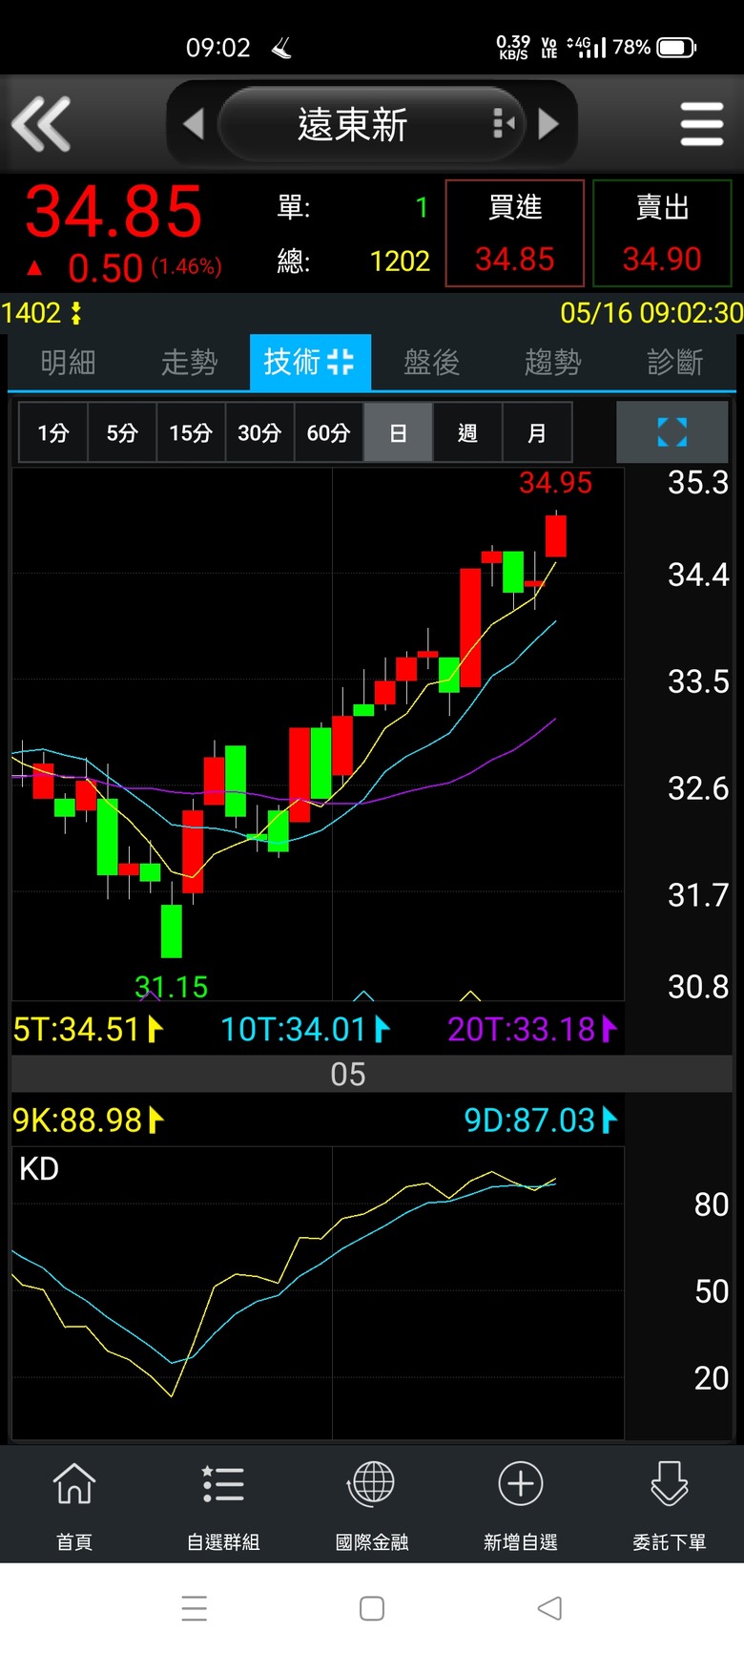Viewport: 744px width, 1654px height.
Task: Select the 週 weekly chart interval
Action: click(x=467, y=433)
